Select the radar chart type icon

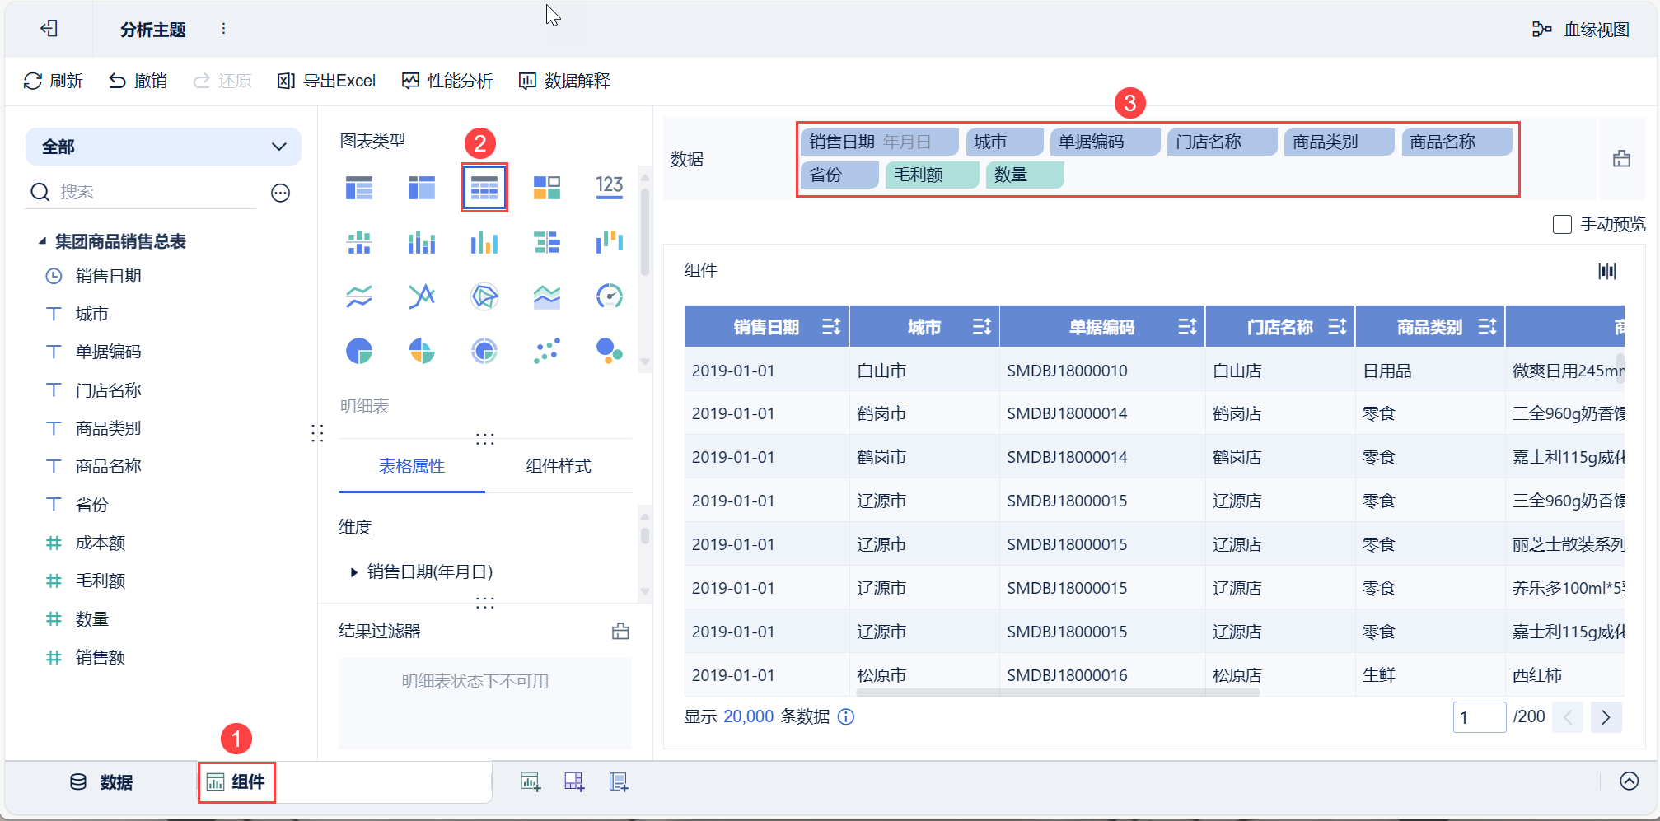point(484,296)
